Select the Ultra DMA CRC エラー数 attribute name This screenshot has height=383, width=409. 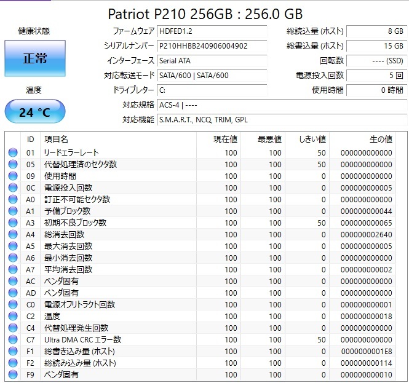pos(82,340)
